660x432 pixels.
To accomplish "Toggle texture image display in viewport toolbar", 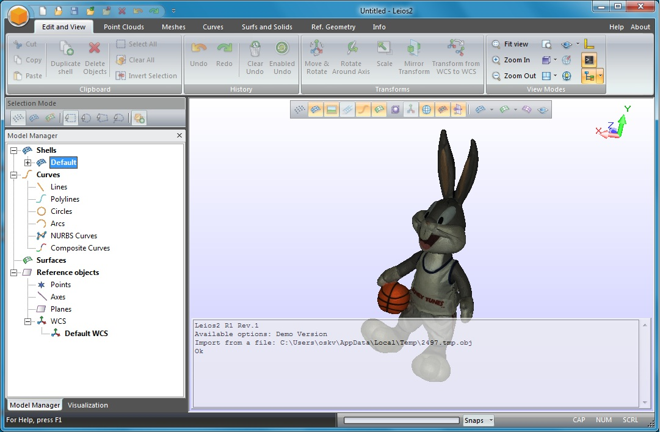I will point(332,110).
